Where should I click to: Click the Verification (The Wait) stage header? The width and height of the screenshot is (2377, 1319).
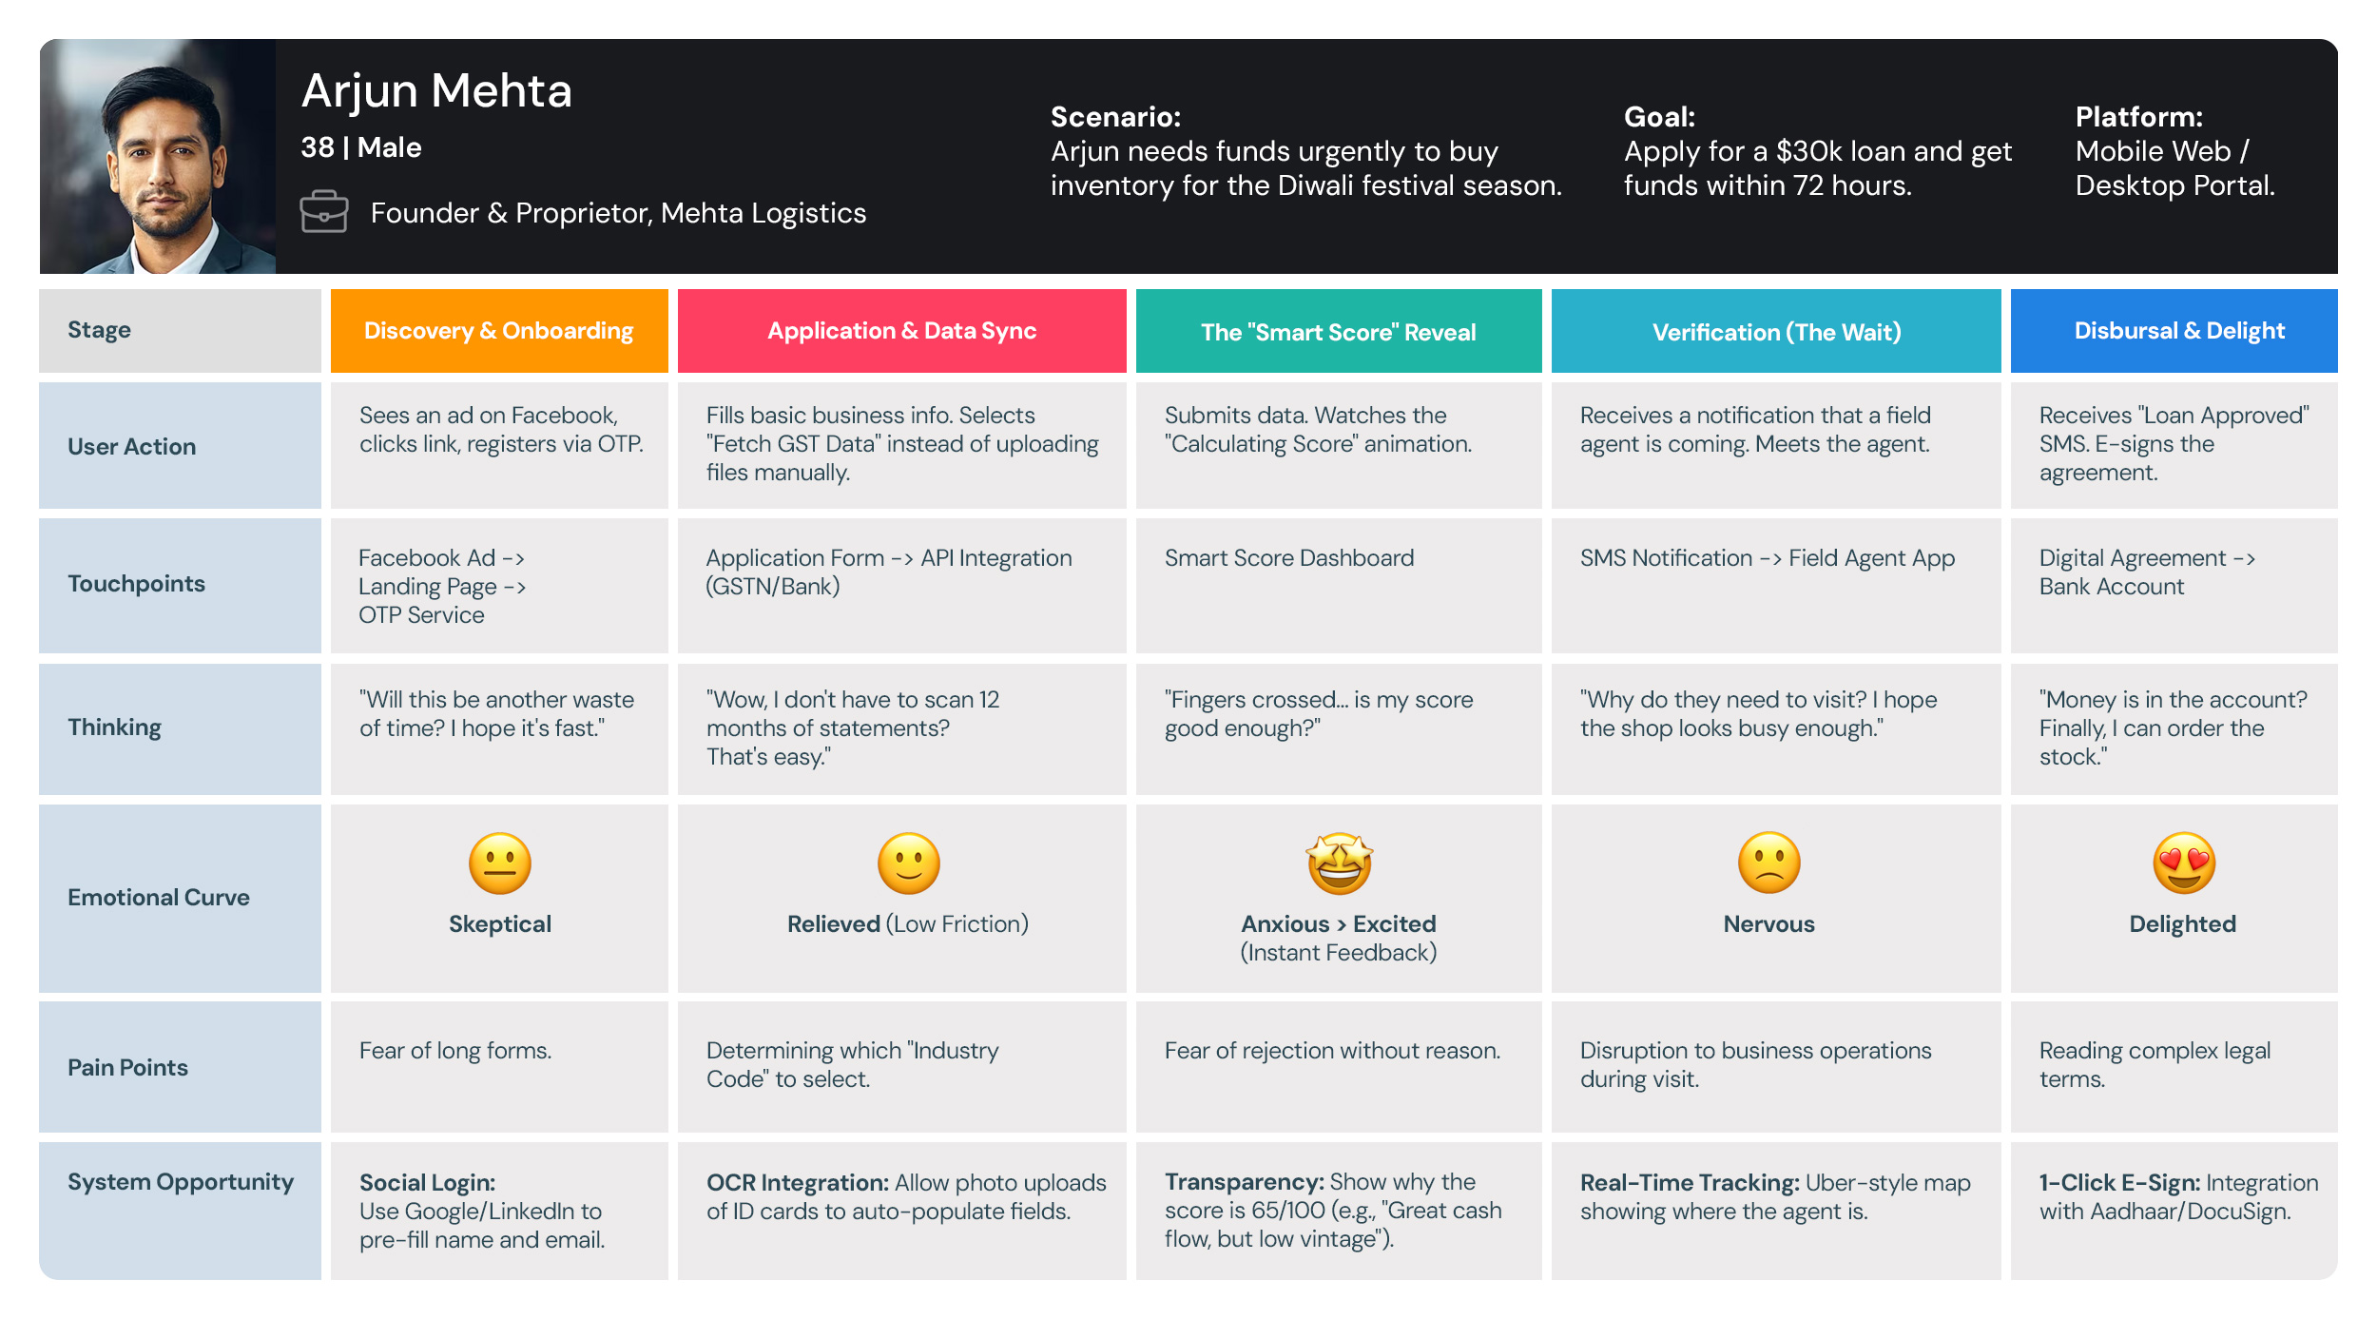pos(1776,332)
